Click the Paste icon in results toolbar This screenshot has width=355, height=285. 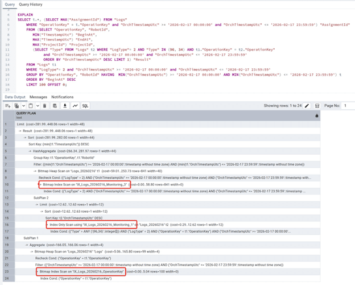pos(31,106)
